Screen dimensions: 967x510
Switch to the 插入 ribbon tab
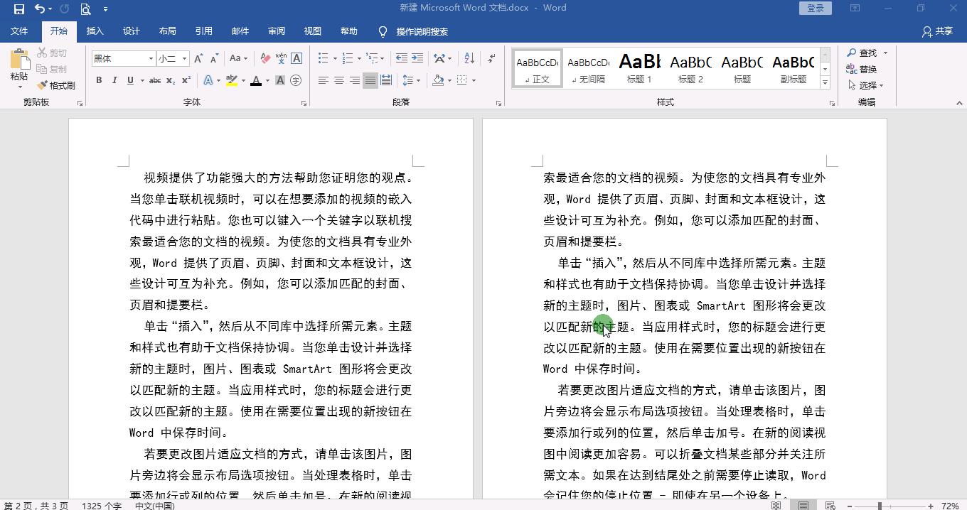pos(95,31)
